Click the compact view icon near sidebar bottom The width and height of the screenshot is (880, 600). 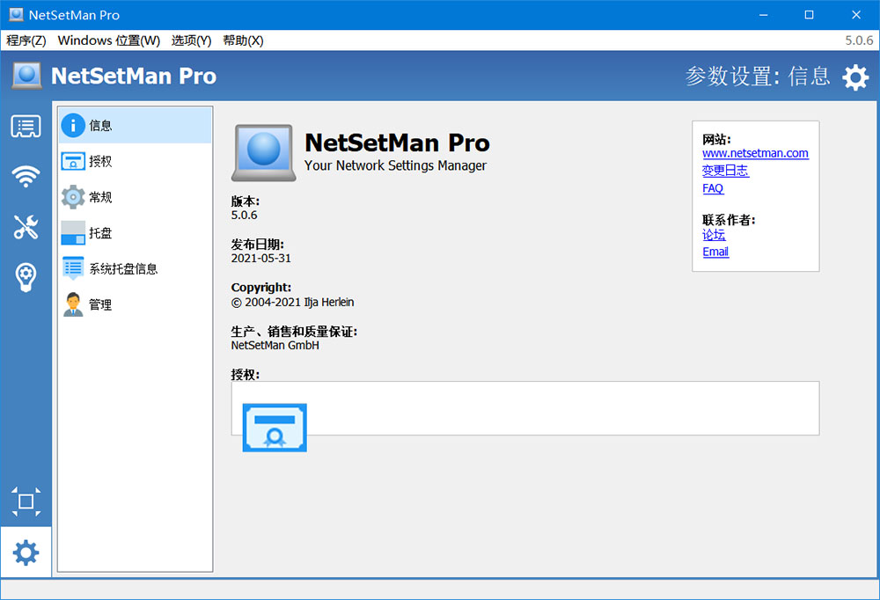pos(26,501)
